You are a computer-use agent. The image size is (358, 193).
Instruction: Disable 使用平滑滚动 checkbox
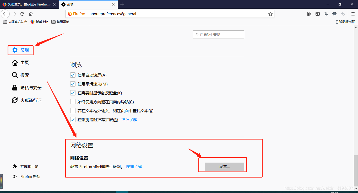[x=73, y=84]
